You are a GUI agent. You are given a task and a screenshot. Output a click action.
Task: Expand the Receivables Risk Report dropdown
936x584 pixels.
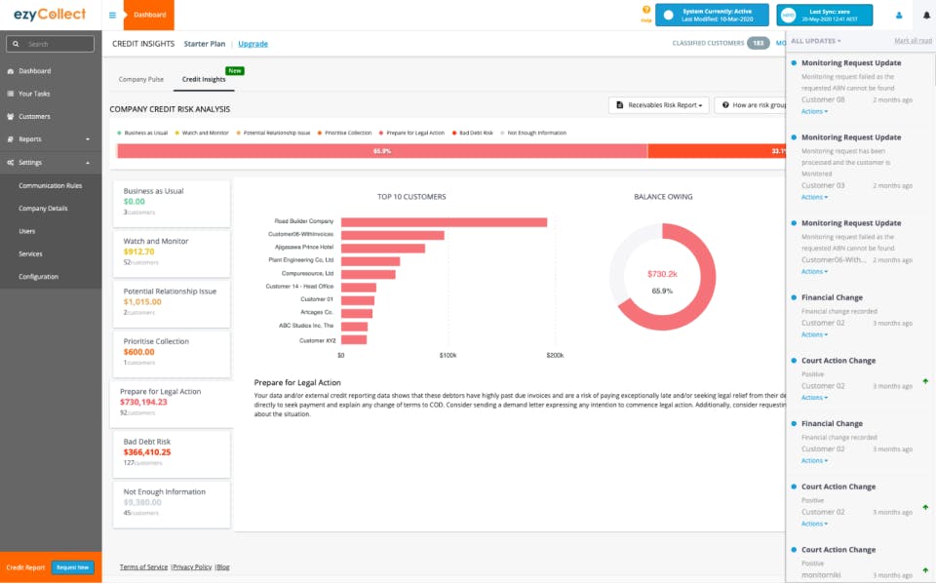(x=659, y=105)
